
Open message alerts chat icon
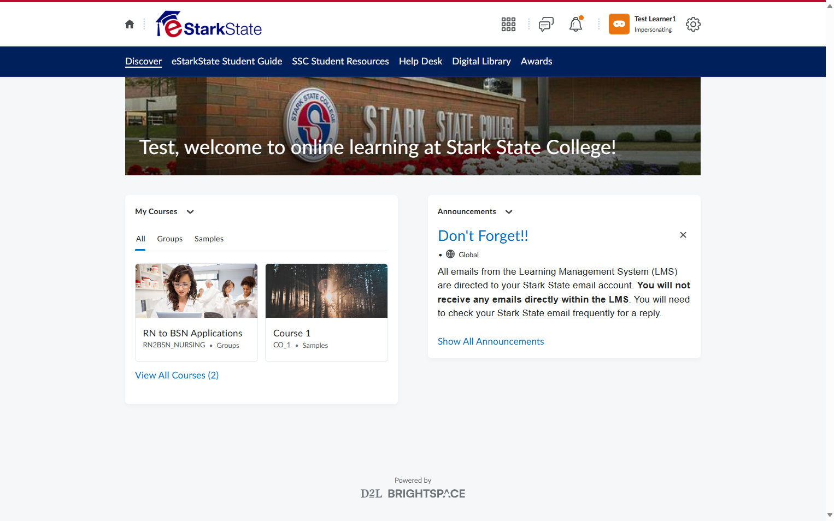[x=546, y=24]
